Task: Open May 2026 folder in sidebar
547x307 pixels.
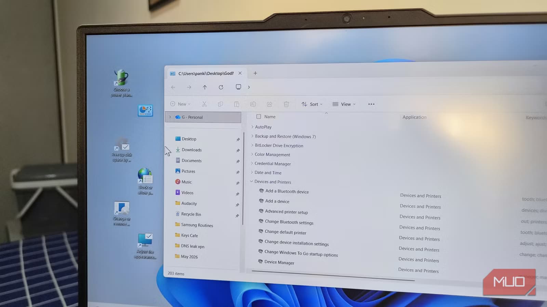Action: [x=189, y=257]
